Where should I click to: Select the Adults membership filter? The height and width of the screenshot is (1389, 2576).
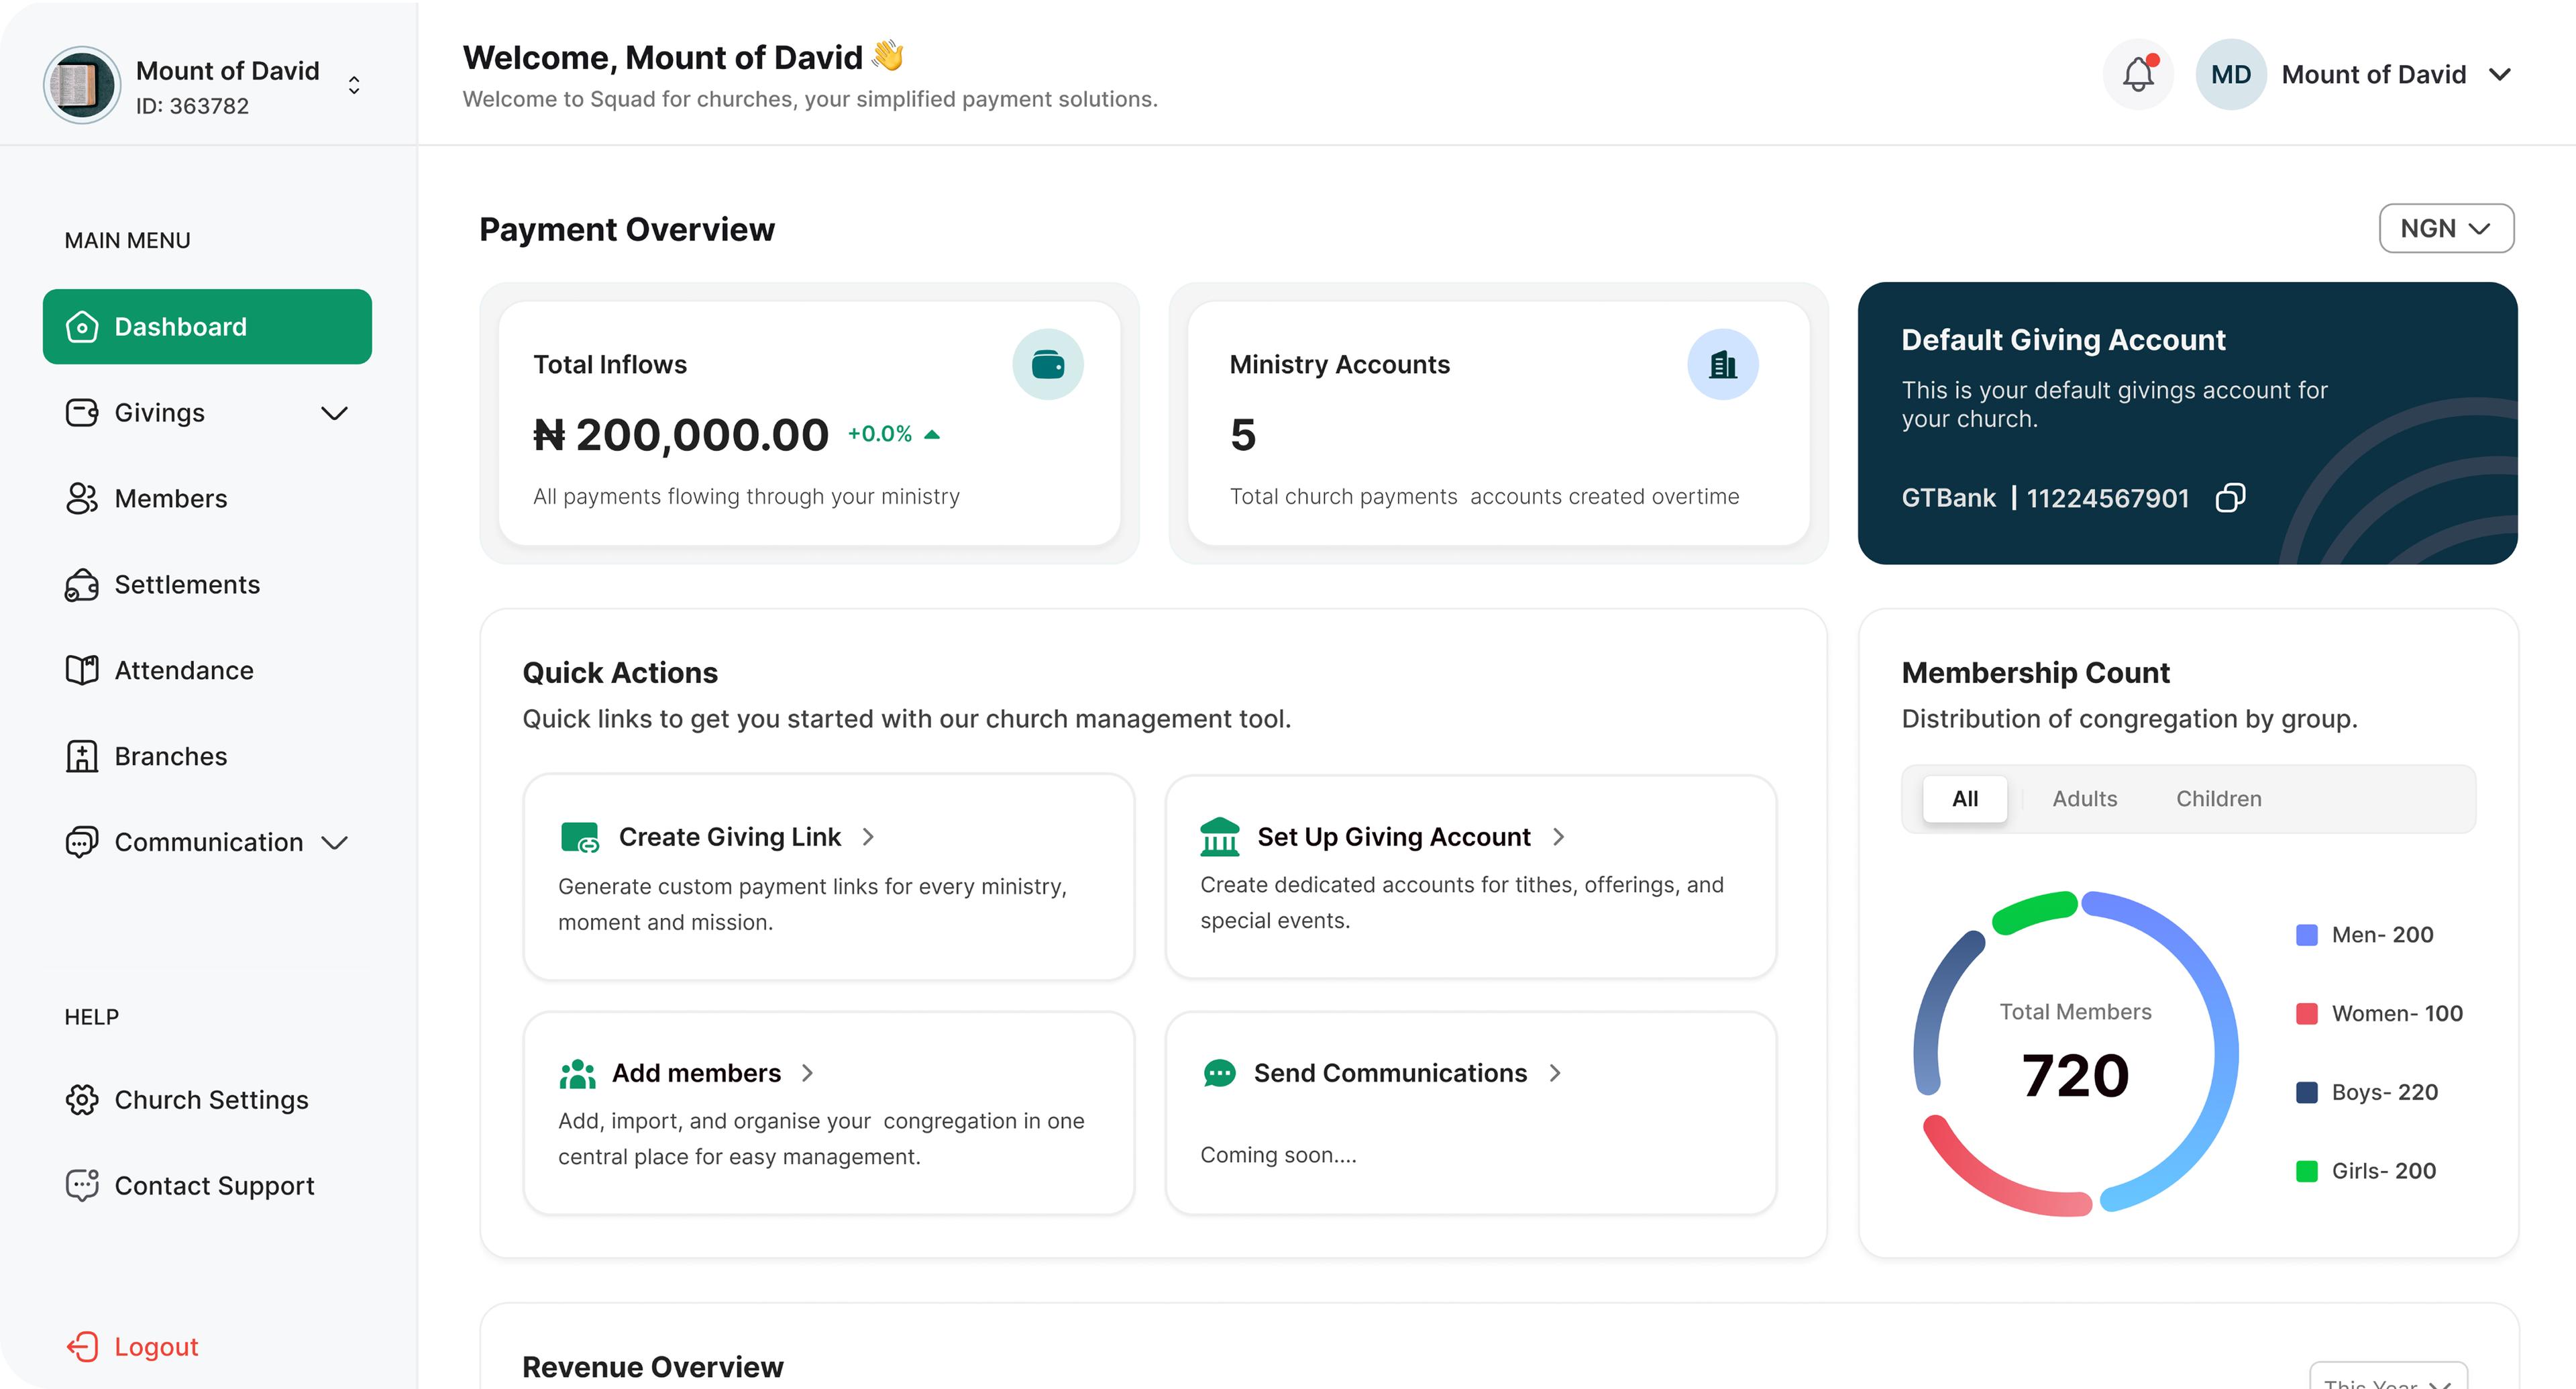[x=2085, y=798]
